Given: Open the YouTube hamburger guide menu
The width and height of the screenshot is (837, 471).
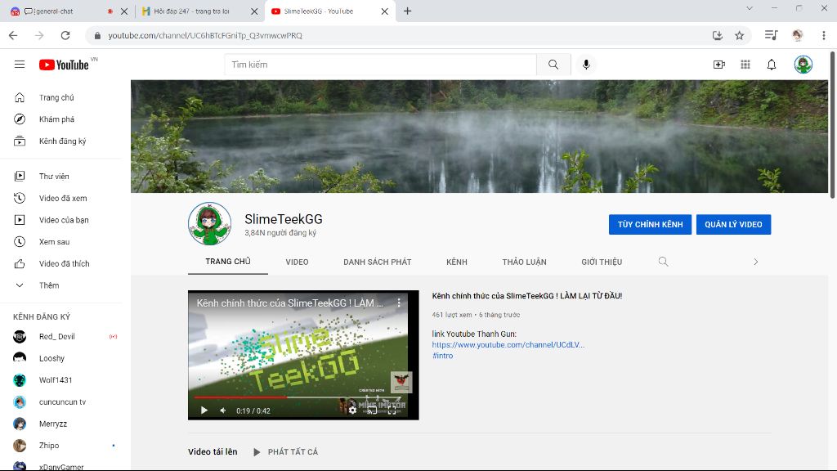Looking at the screenshot, I should tap(20, 65).
